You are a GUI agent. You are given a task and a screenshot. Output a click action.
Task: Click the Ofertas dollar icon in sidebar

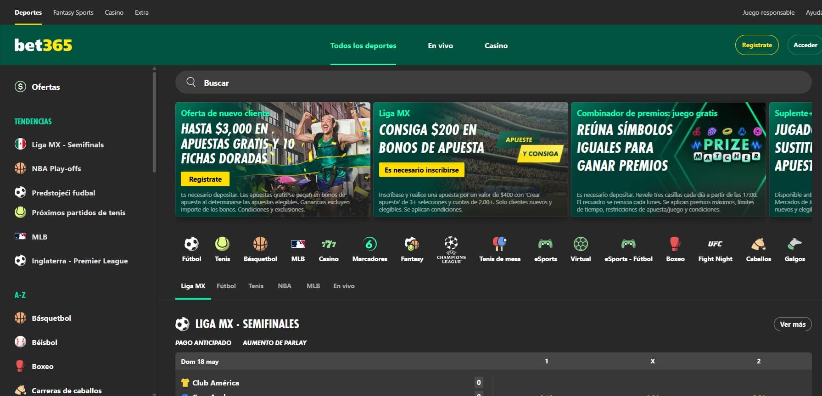tap(20, 87)
